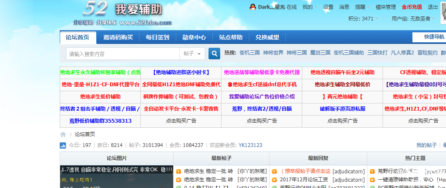This screenshot has height=188, width=446.
Task: Click the 退出 logout link
Action: pyautogui.click(x=433, y=7)
